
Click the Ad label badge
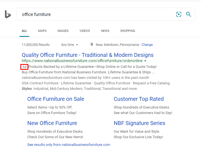[24, 67]
